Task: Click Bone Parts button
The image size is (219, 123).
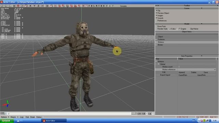Action: point(162,26)
